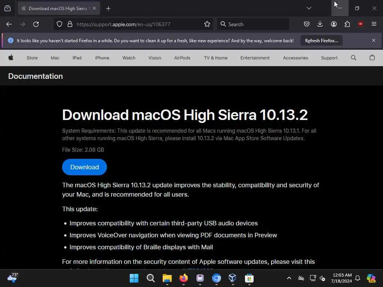Go back to previous page

9,24
